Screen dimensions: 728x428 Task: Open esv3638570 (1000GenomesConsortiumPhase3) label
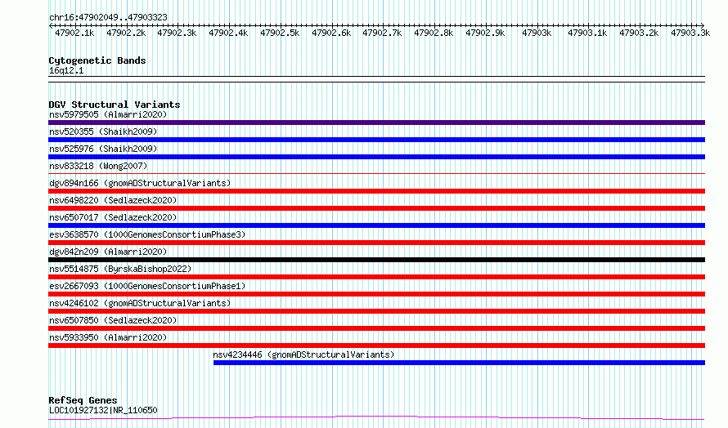click(147, 234)
